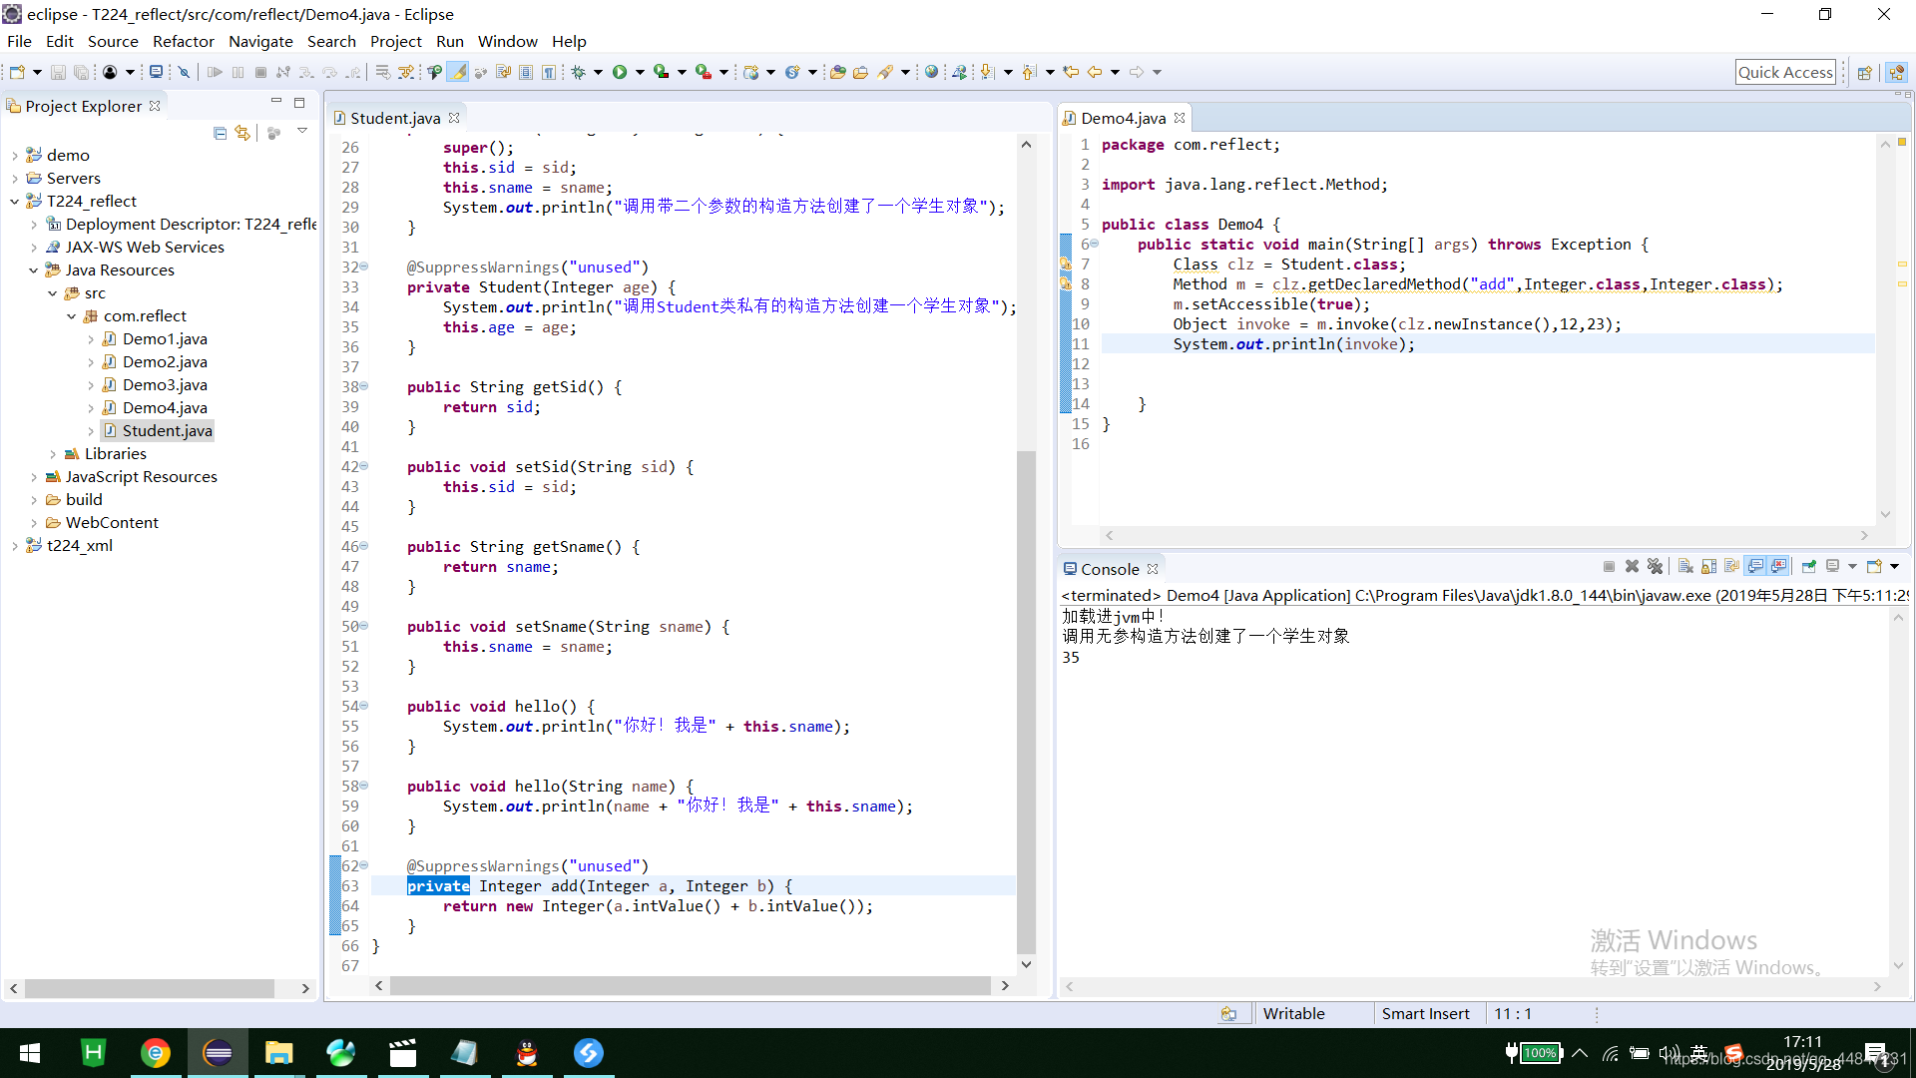Click the Open Type icon in toolbar
Image resolution: width=1916 pixels, height=1078 pixels.
click(x=837, y=72)
